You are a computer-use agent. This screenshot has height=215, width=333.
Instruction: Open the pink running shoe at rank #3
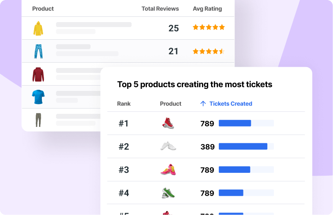click(168, 170)
